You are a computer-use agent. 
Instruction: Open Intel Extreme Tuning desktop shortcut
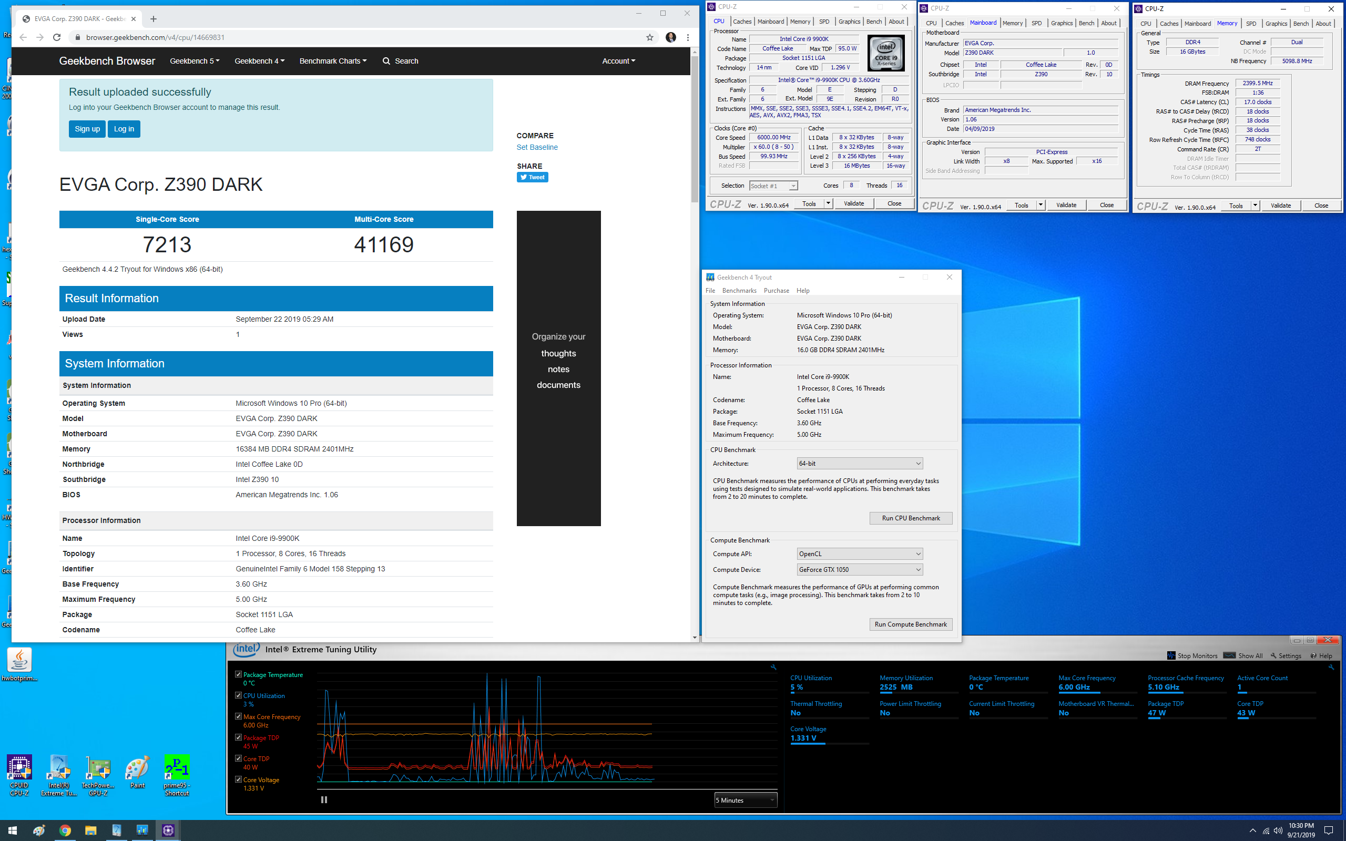[59, 775]
